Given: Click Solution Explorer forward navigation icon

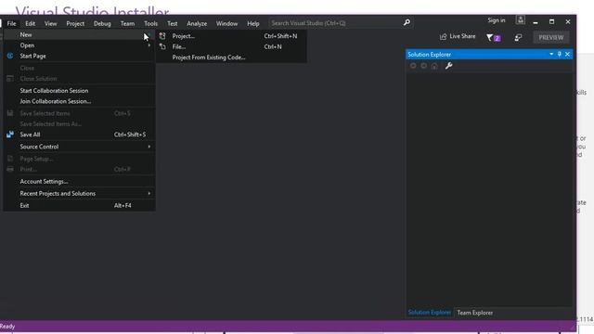Looking at the screenshot, I should coord(424,66).
